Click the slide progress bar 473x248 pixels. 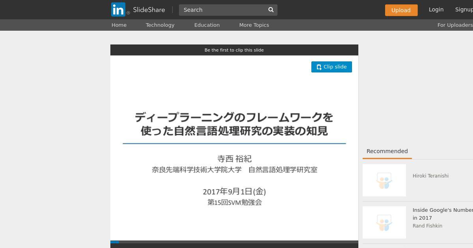coord(234,242)
